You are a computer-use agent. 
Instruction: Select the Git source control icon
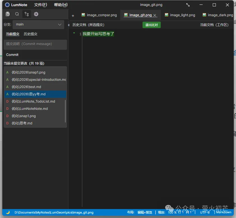pos(27,14)
